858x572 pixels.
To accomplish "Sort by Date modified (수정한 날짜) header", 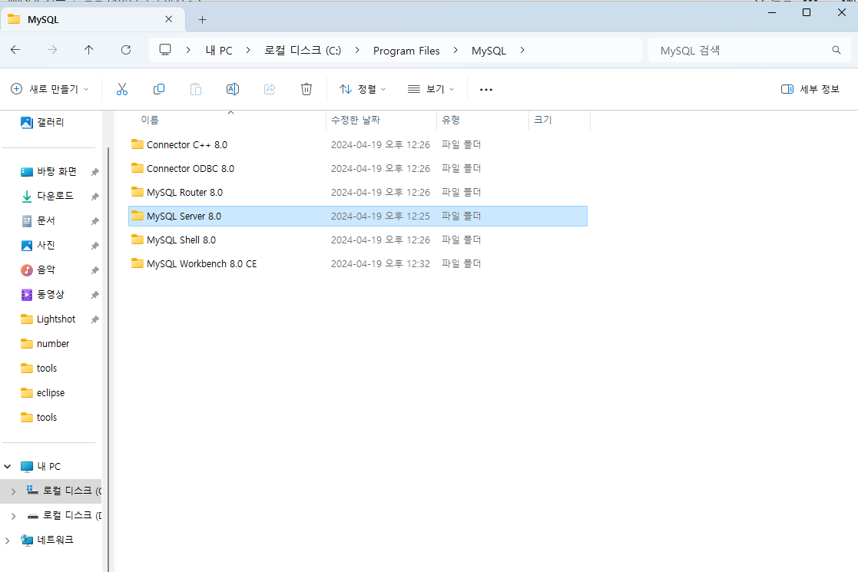I will pyautogui.click(x=382, y=120).
